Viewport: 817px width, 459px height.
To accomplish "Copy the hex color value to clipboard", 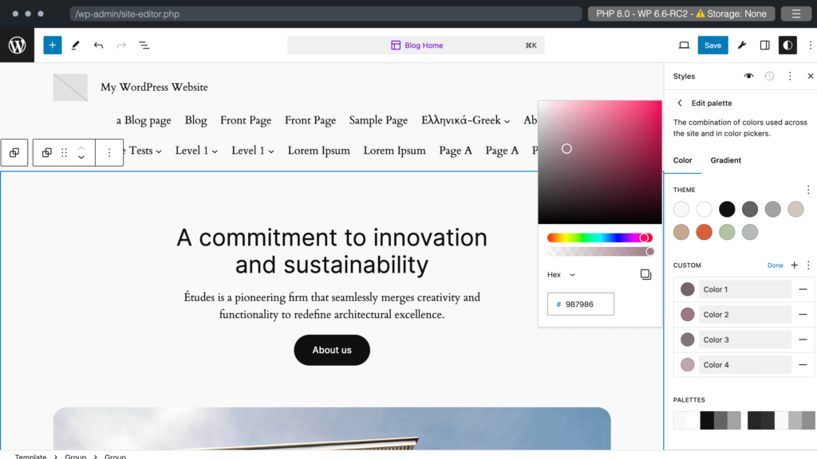I will coord(645,274).
